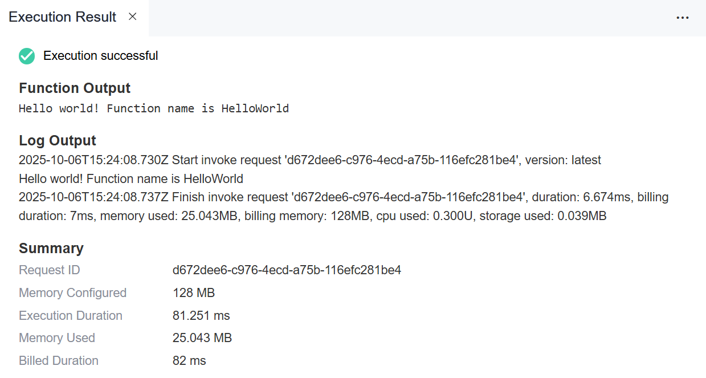The height and width of the screenshot is (378, 706).
Task: Click the Execution Duration label
Action: (71, 316)
